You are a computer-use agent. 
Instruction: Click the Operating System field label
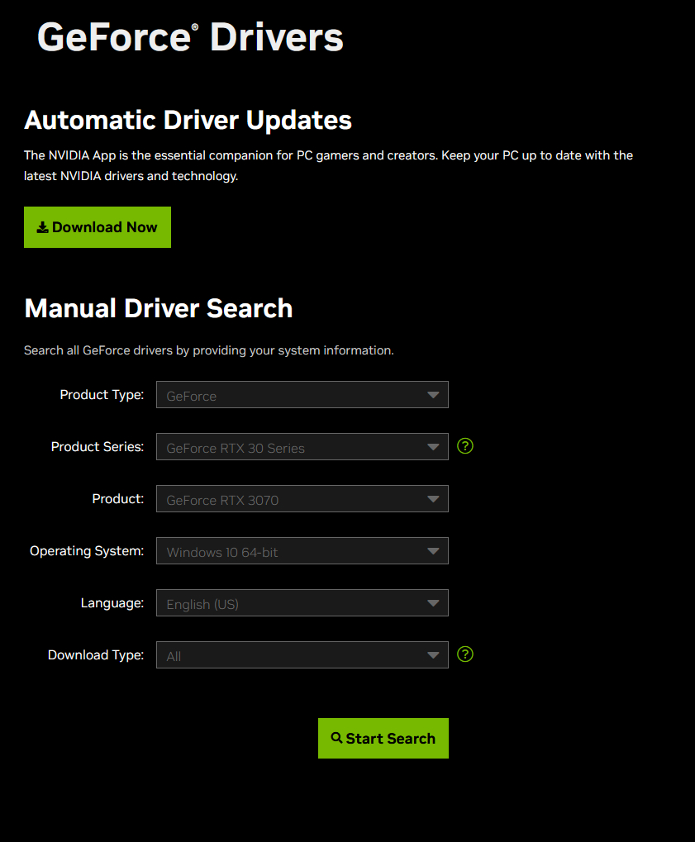[x=87, y=551]
